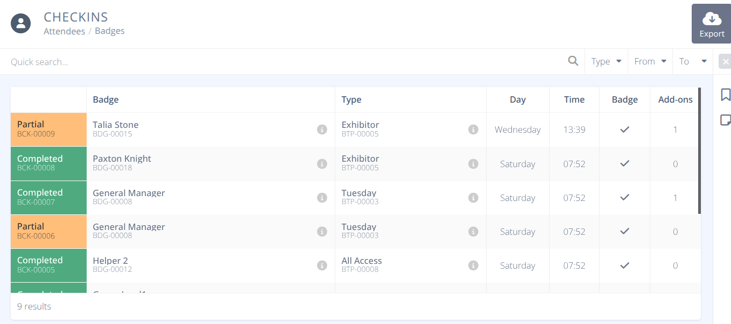The image size is (731, 324).
Task: Go to the Badges section via breadcrumb
Action: [109, 31]
